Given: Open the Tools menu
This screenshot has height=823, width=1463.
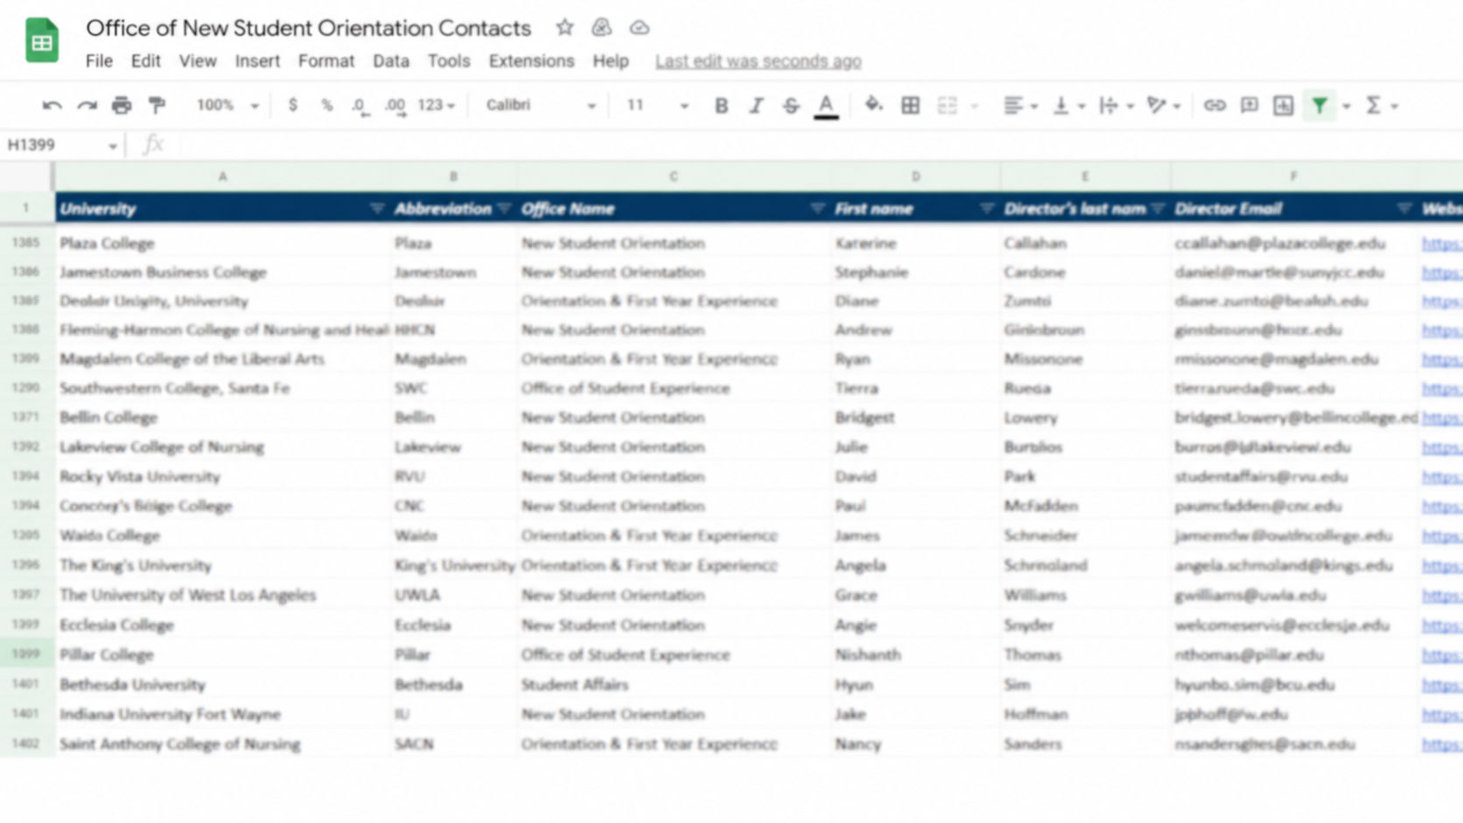Looking at the screenshot, I should tap(449, 61).
